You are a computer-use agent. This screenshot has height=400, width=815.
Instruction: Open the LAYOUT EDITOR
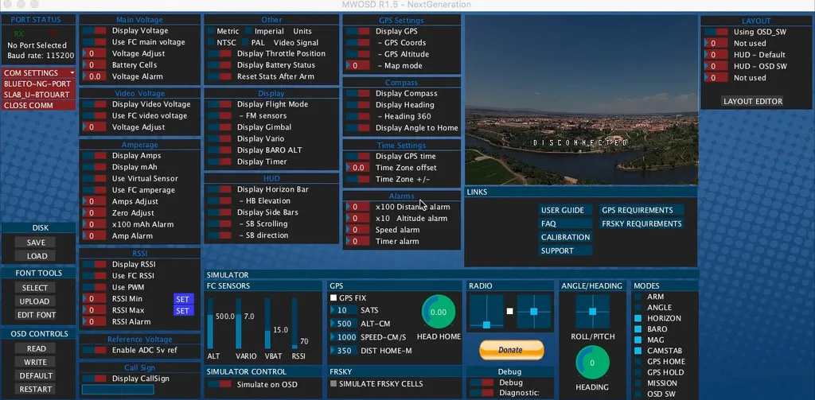coord(752,102)
